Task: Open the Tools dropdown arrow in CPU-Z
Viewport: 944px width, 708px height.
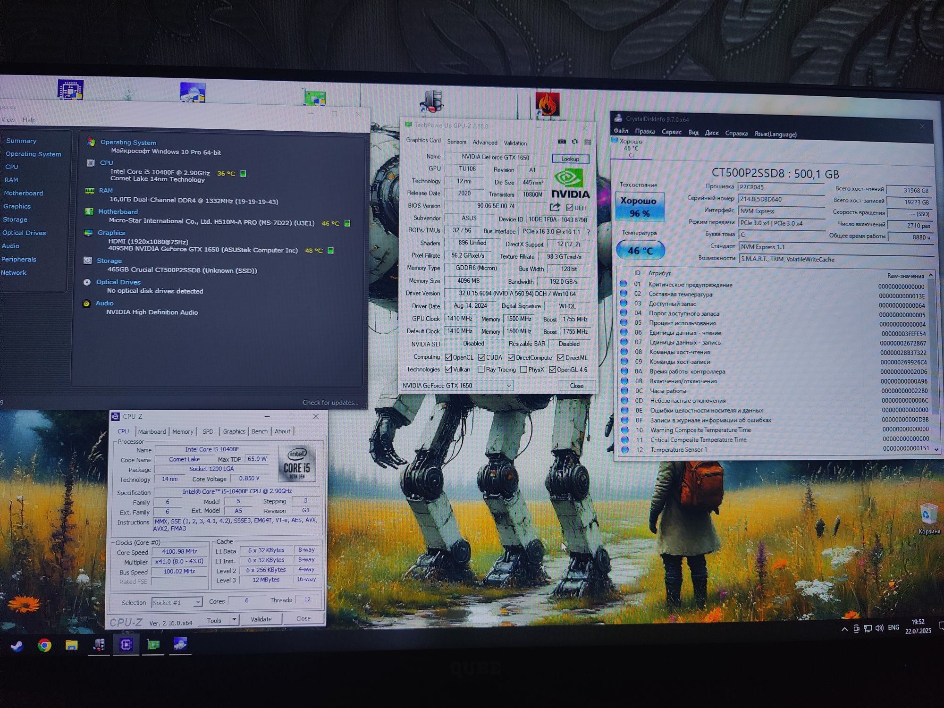Action: 234,619
